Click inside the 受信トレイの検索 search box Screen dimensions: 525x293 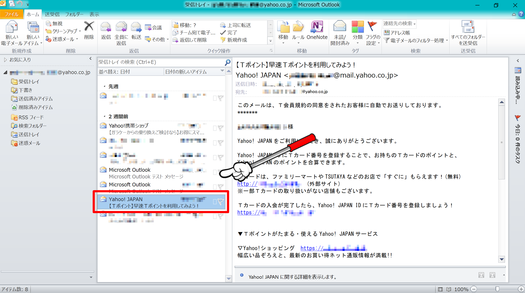[x=160, y=62]
